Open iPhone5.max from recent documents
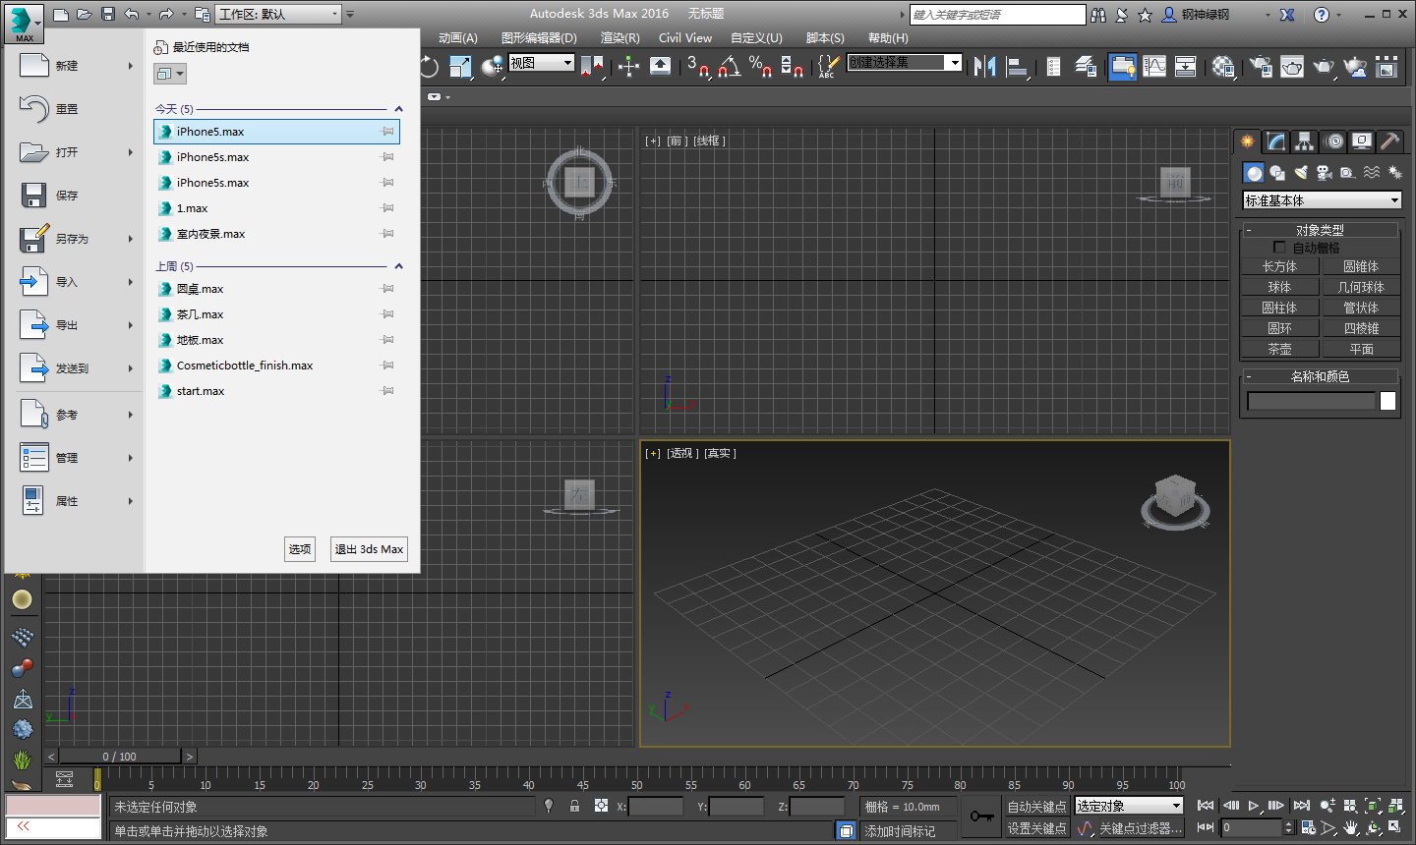The image size is (1416, 845). tap(276, 132)
